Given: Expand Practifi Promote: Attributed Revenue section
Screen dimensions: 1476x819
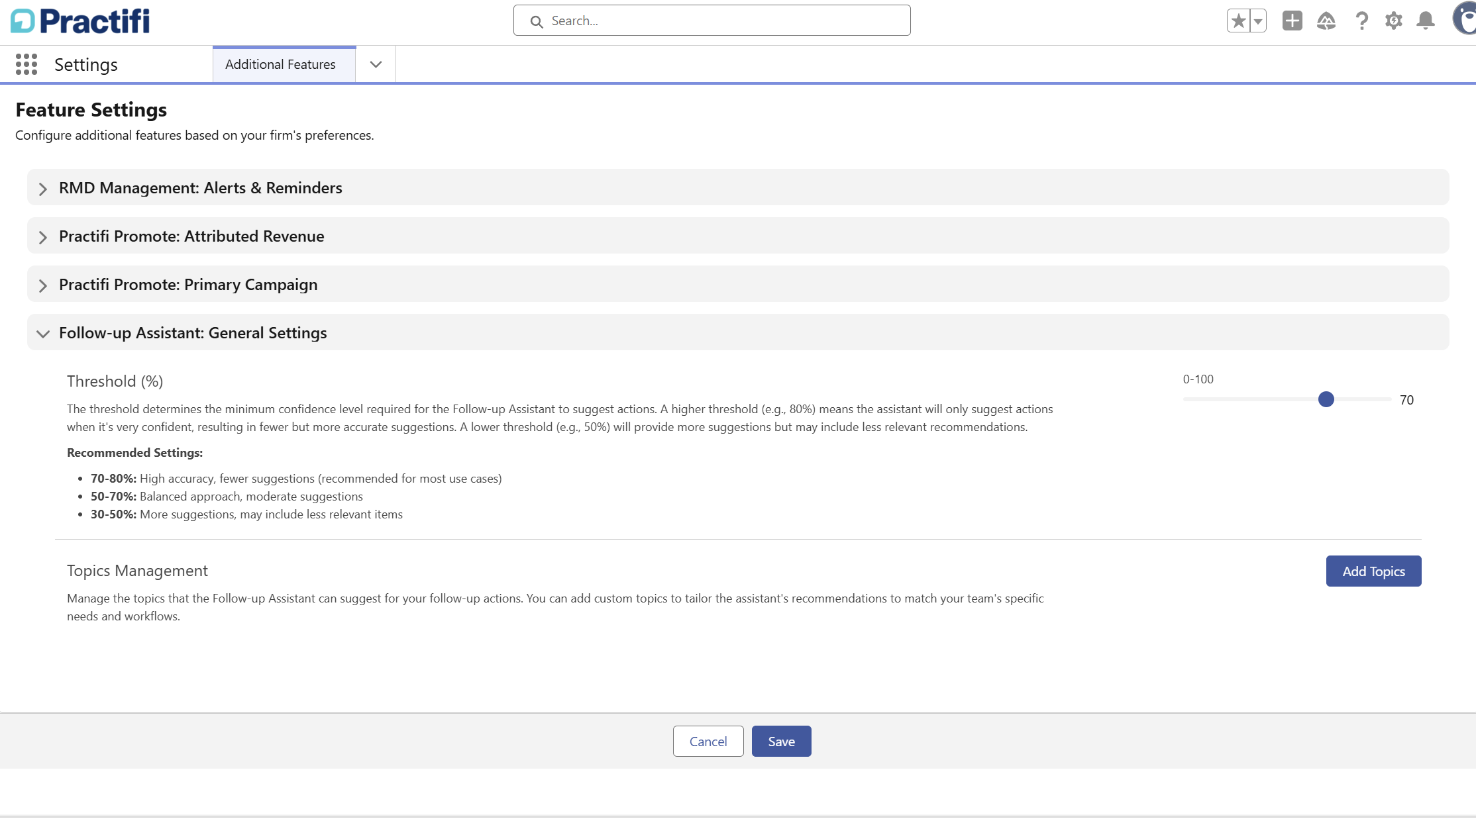Looking at the screenshot, I should pyautogui.click(x=738, y=236).
